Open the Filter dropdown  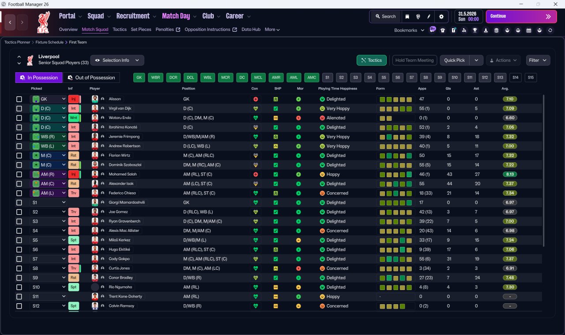click(x=538, y=60)
